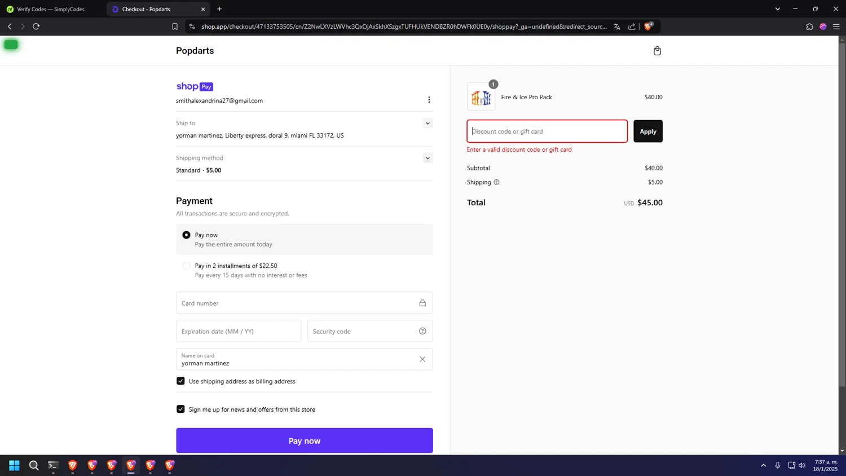This screenshot has height=476, width=846.
Task: Switch to the Verify Codes — SimplyCodes tab
Action: tap(52, 9)
